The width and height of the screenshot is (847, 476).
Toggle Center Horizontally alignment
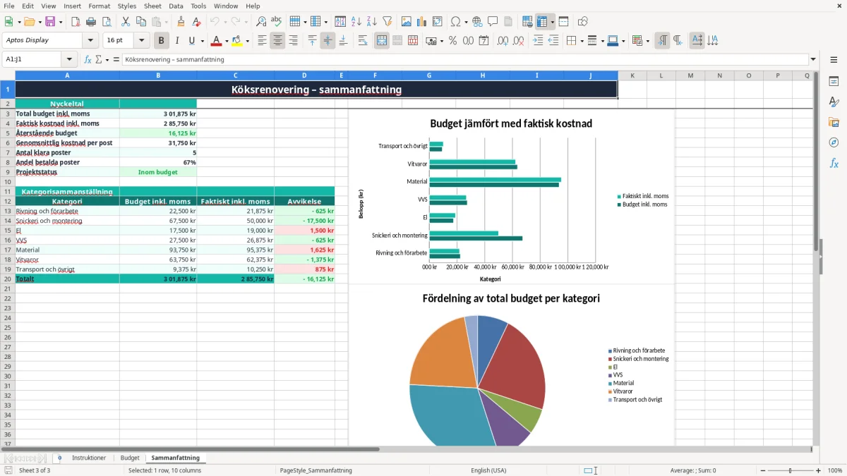(x=277, y=41)
